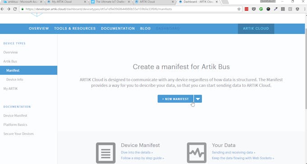Open the black circular extension icon
The width and height of the screenshot is (307, 164).
point(268,9)
